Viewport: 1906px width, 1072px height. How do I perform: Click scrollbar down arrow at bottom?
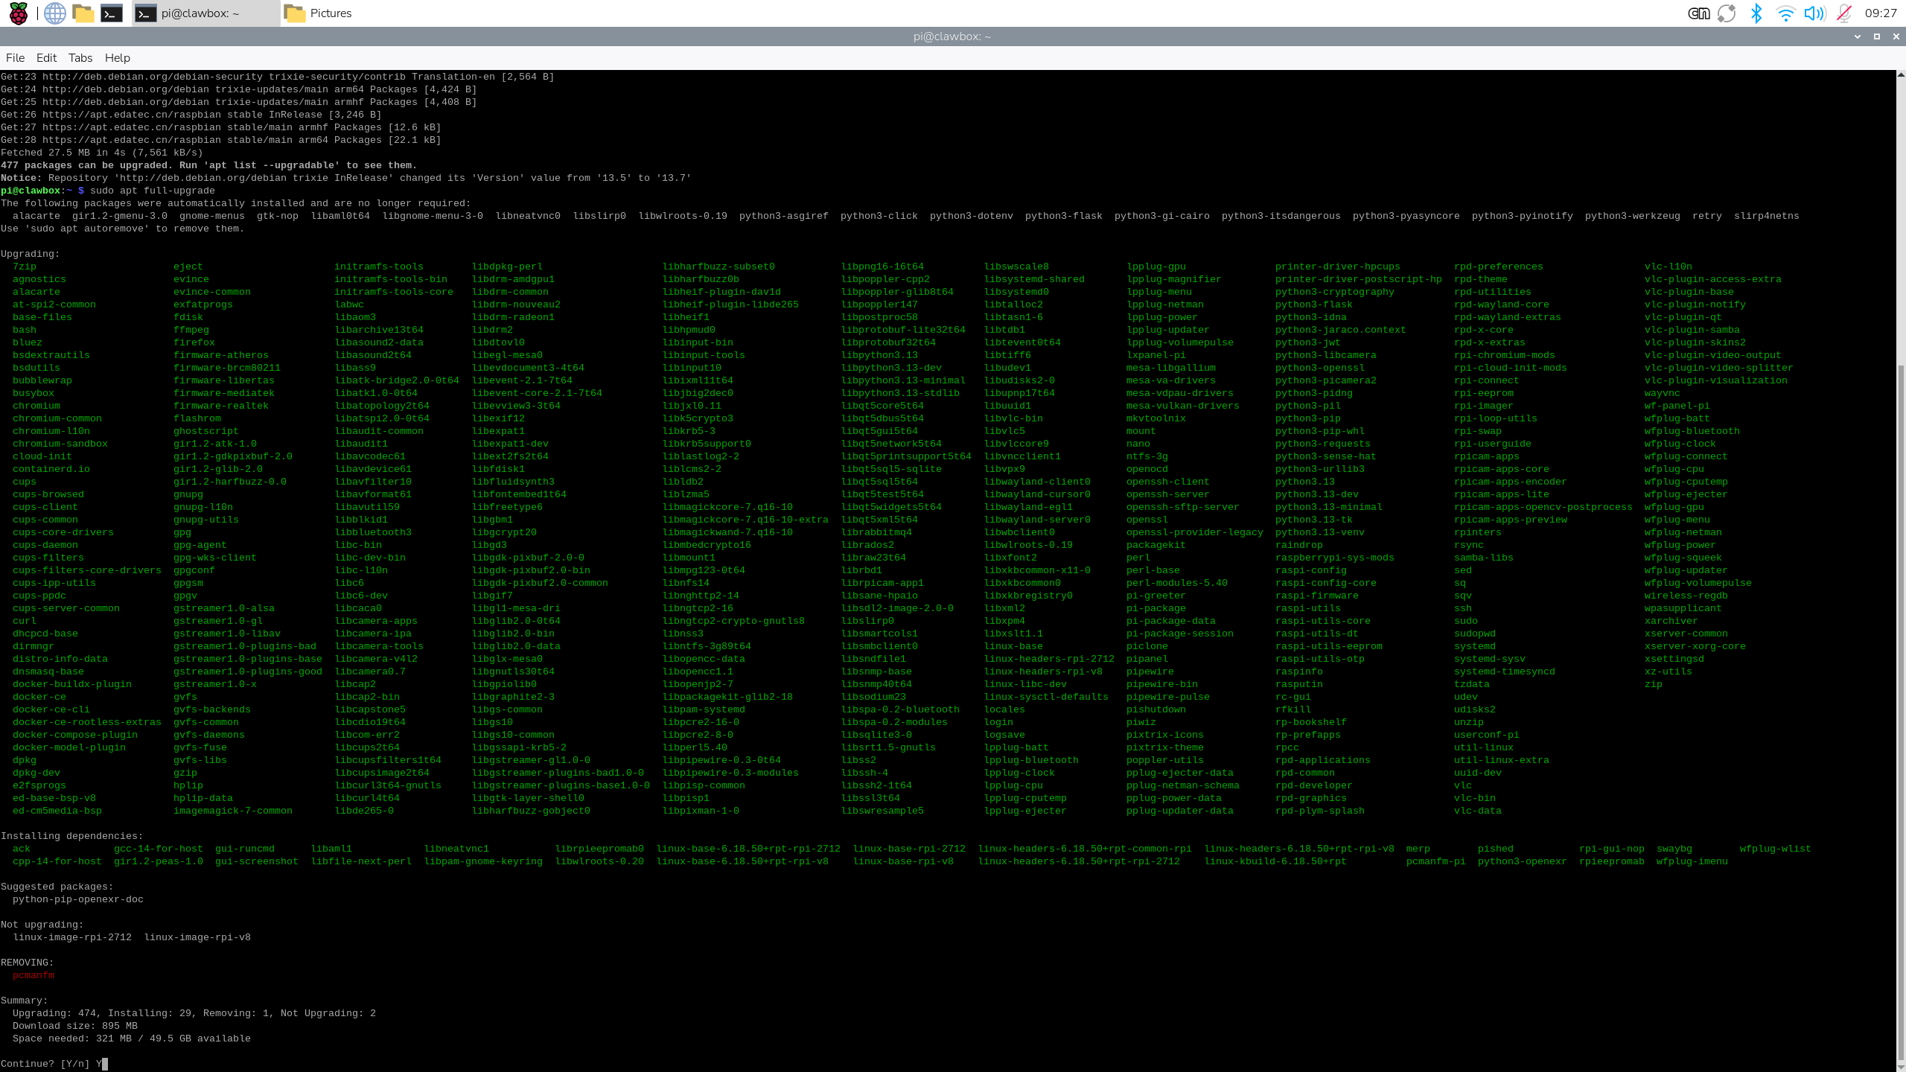pos(1901,1066)
